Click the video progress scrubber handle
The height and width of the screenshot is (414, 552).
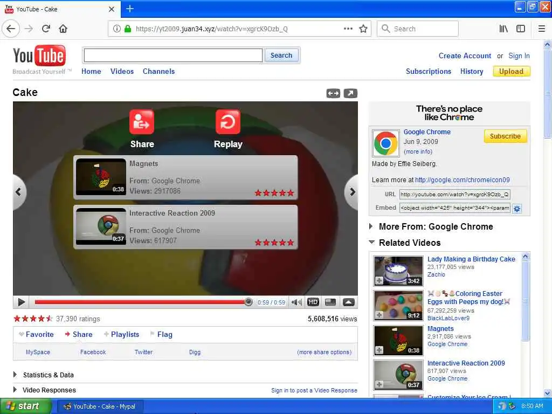click(x=249, y=302)
